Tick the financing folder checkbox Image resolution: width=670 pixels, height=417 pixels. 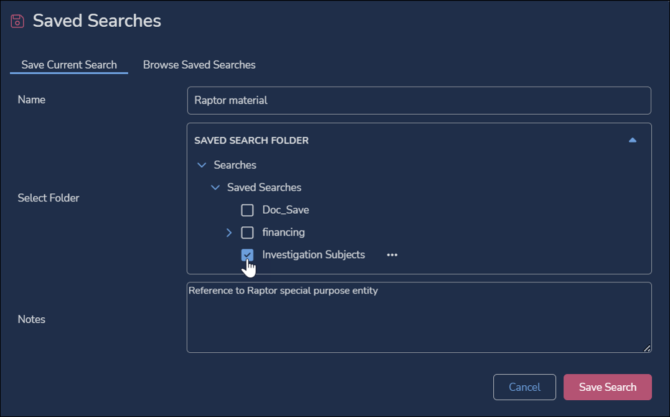[247, 232]
